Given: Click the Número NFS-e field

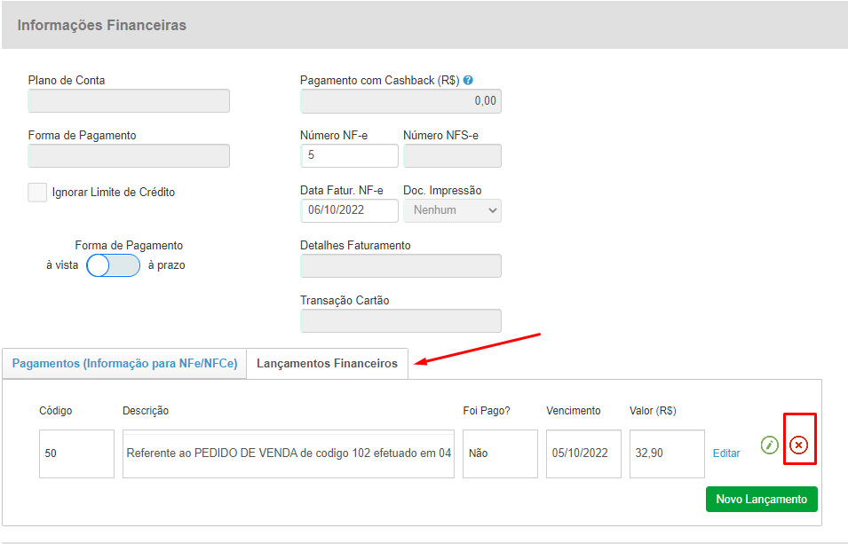Looking at the screenshot, I should point(452,155).
